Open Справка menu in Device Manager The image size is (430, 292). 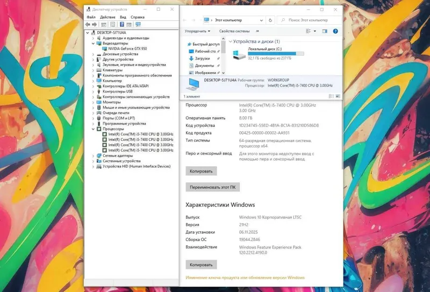(138, 17)
